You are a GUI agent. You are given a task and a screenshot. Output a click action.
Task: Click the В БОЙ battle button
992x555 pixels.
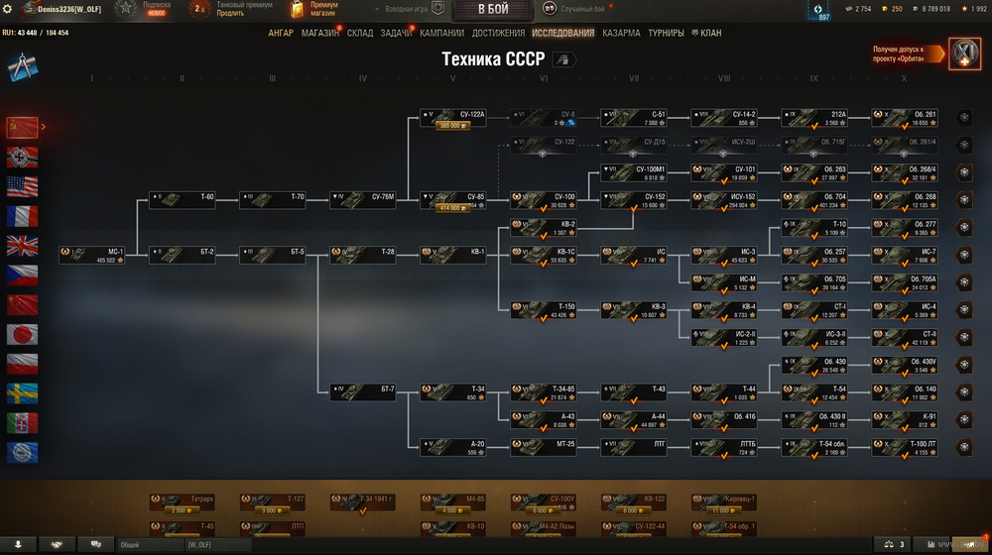point(493,10)
